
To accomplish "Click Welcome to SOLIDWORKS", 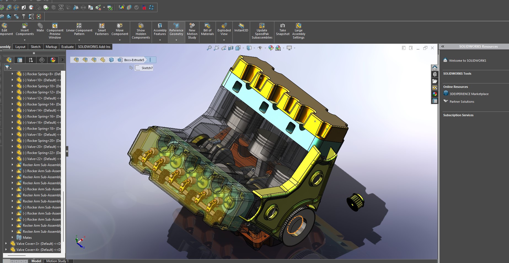I will [x=467, y=60].
